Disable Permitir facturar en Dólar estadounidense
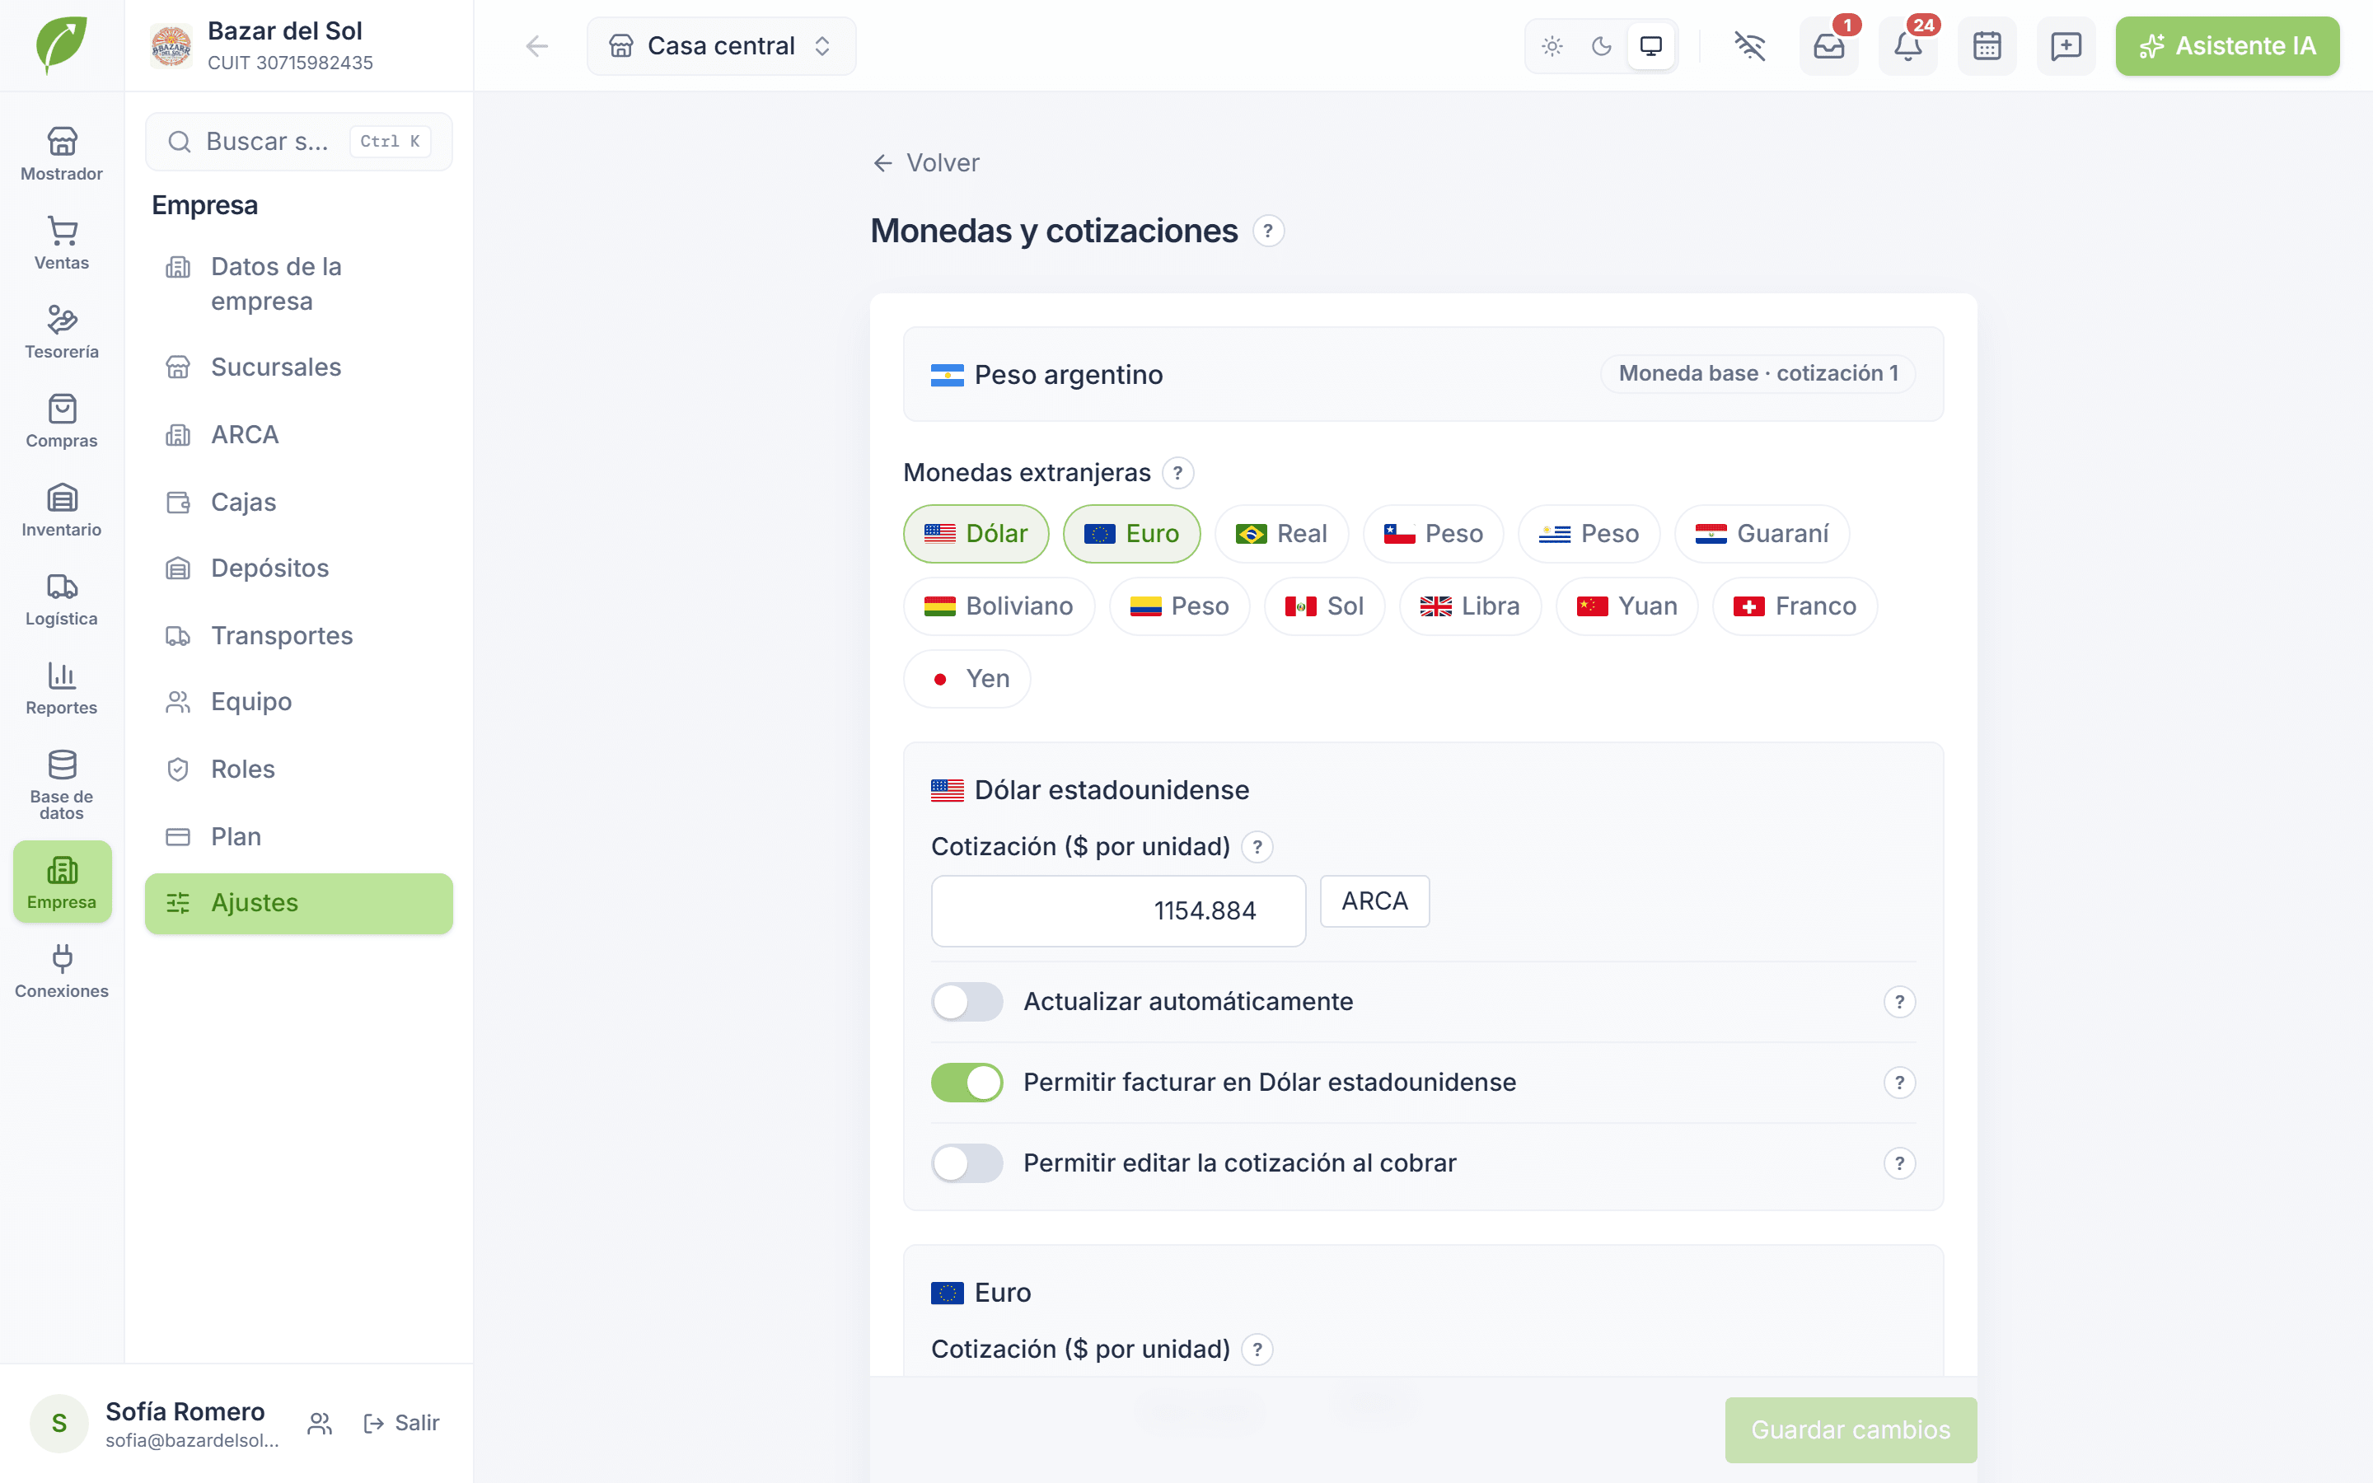 967,1082
